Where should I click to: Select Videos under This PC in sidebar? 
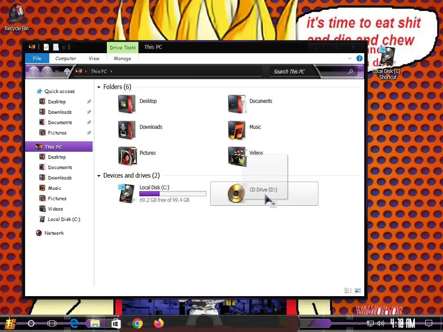click(55, 209)
